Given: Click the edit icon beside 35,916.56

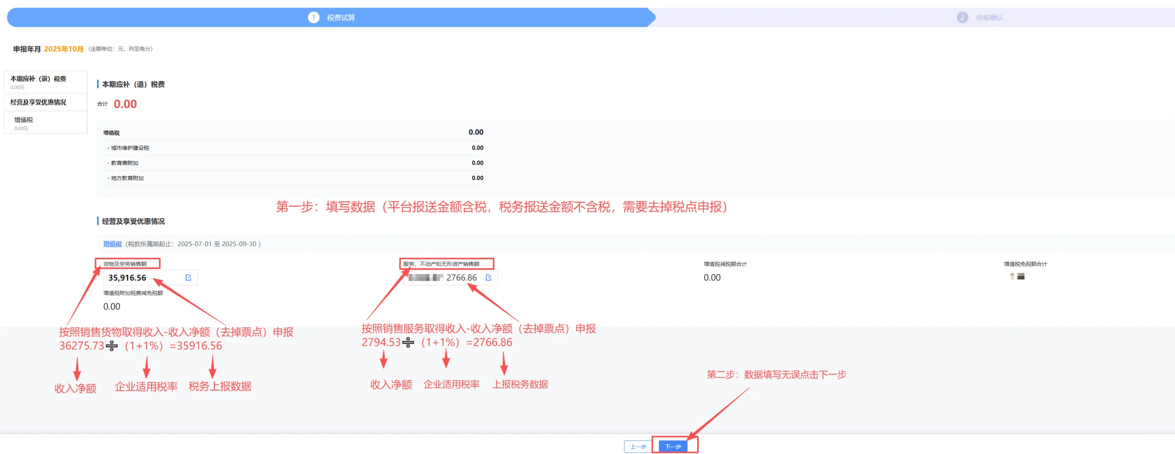Looking at the screenshot, I should pyautogui.click(x=188, y=277).
